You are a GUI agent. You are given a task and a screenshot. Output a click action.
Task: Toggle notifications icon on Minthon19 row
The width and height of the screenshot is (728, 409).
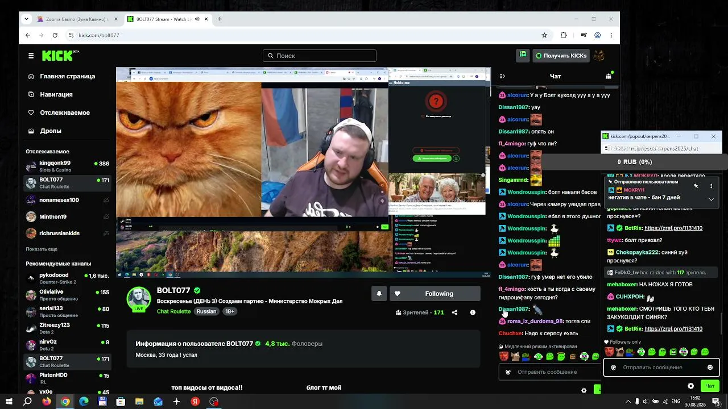(106, 216)
